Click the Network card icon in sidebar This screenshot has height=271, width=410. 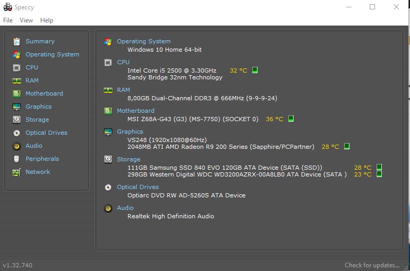point(17,172)
